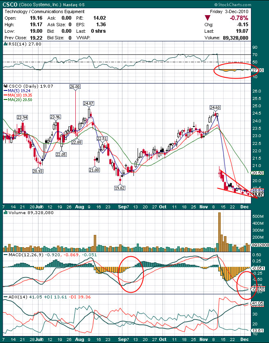Click the Open value 19.16
269x343 pixels.
[x=36, y=18]
